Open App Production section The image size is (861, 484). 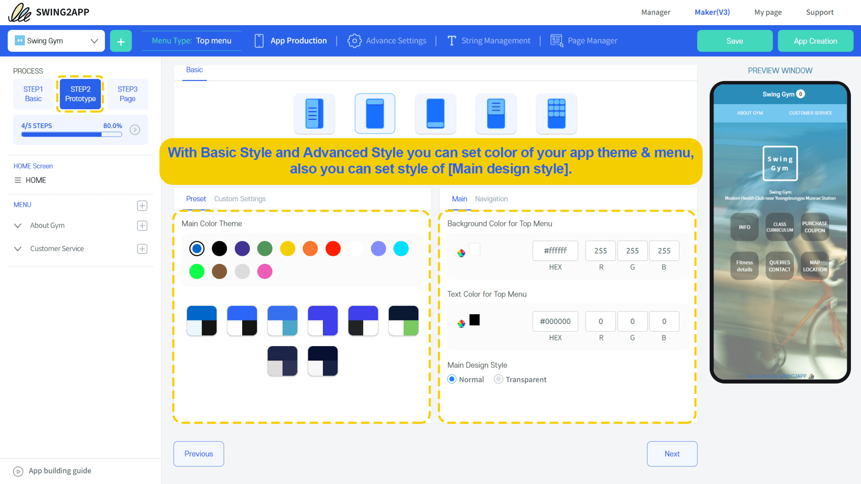[x=298, y=40]
